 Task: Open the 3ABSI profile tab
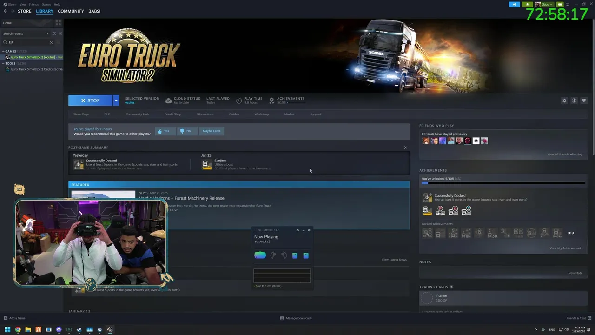click(94, 11)
